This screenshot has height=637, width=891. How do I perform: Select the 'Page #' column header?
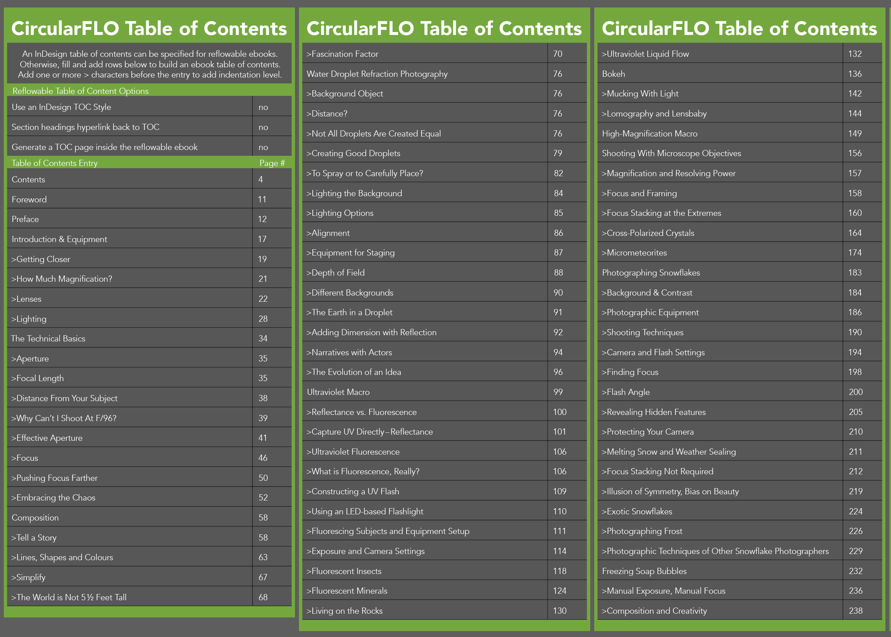[272, 163]
